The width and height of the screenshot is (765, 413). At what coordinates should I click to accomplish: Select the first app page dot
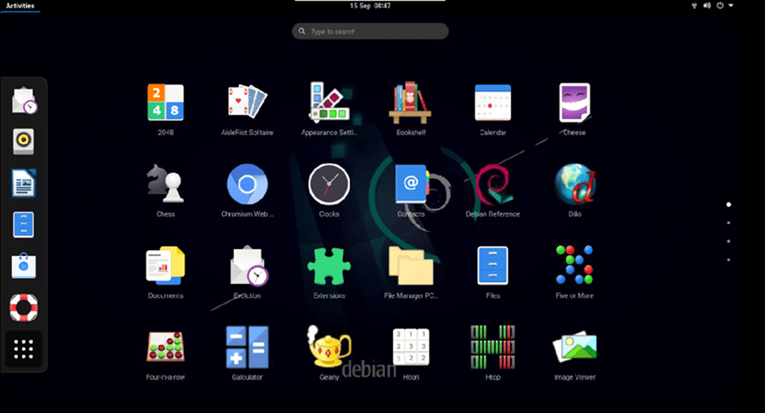[728, 205]
